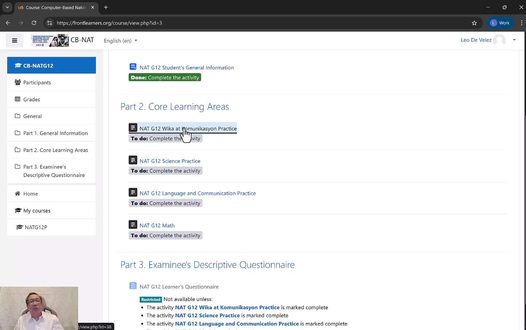Open the English (en) language dropdown

(120, 41)
